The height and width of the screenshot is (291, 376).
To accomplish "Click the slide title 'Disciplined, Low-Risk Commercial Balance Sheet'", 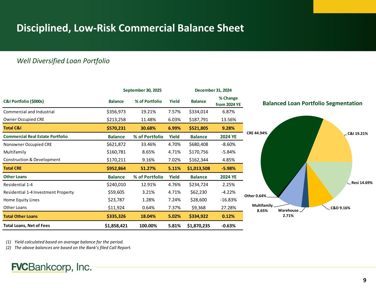I will (130, 28).
